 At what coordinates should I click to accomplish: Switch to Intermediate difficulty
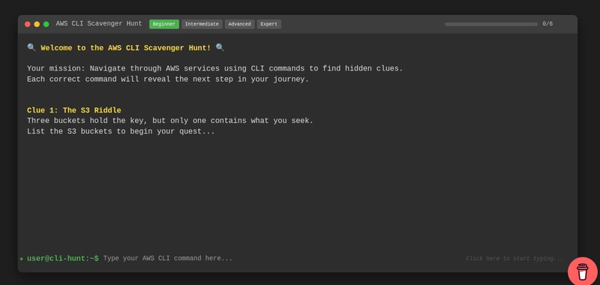pyautogui.click(x=202, y=24)
